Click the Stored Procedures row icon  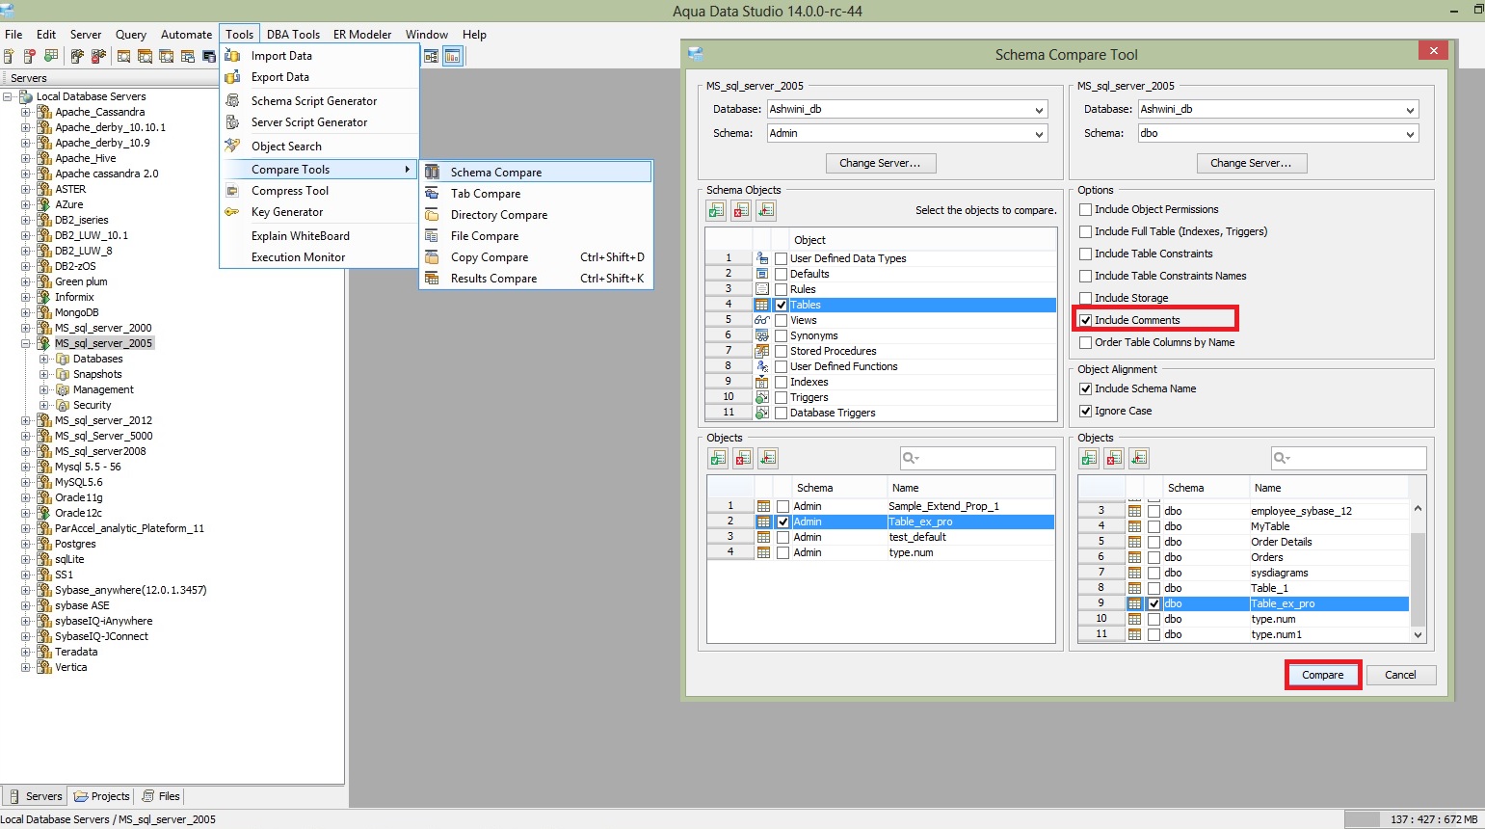click(762, 351)
